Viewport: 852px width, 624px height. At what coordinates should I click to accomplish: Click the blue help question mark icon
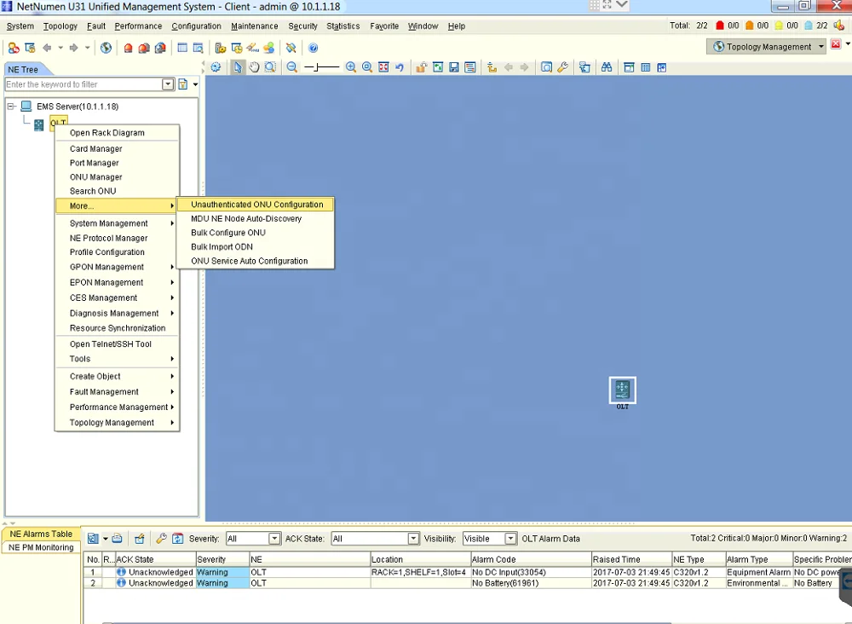tap(313, 48)
